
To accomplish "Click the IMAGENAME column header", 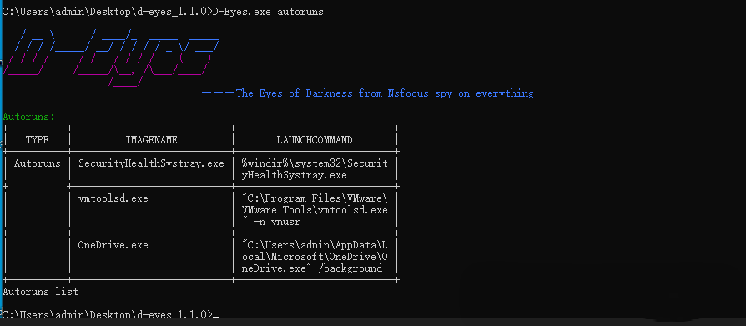I will point(151,140).
